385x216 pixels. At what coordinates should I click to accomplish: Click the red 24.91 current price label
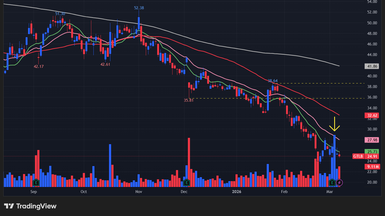(372, 156)
